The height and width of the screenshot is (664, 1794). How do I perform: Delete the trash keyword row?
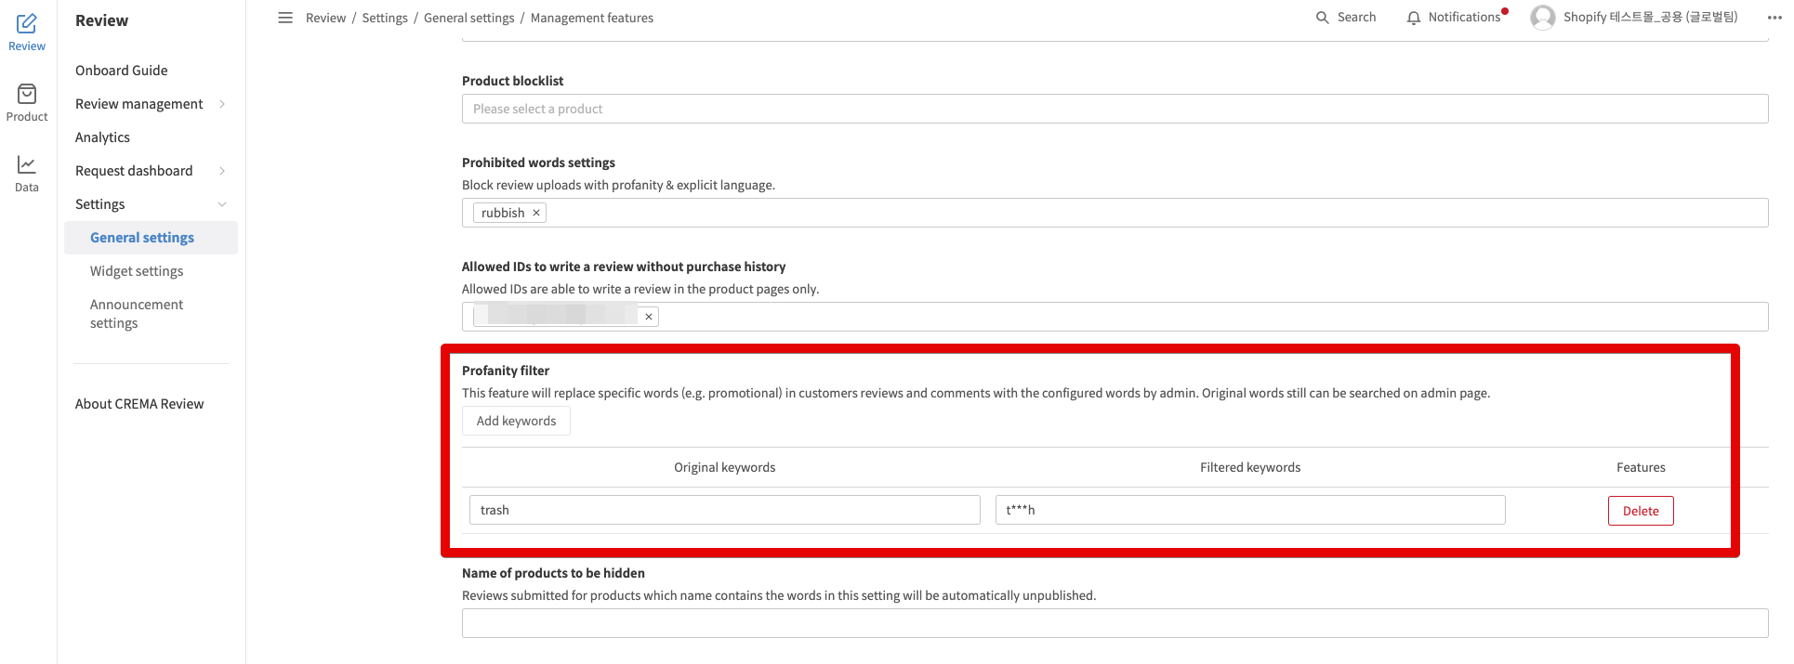[1641, 511]
